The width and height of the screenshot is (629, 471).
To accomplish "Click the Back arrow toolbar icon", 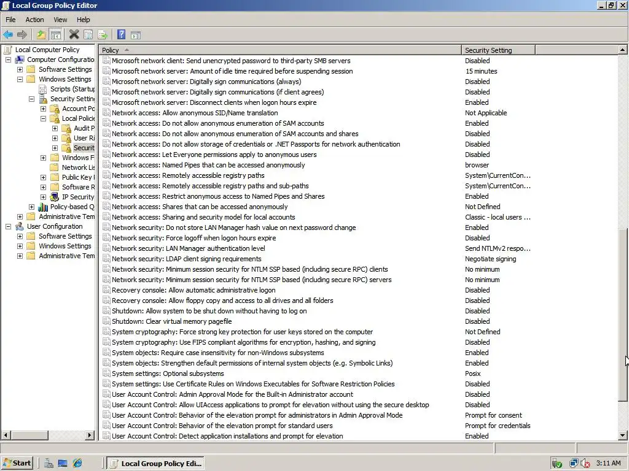I will coord(8,35).
